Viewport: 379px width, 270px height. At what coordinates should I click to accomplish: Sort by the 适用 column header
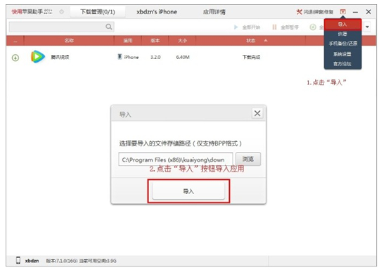[x=128, y=40]
